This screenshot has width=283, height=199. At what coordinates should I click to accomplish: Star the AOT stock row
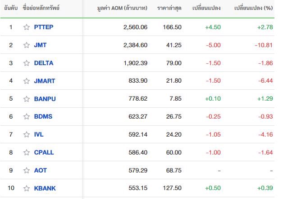click(27, 170)
